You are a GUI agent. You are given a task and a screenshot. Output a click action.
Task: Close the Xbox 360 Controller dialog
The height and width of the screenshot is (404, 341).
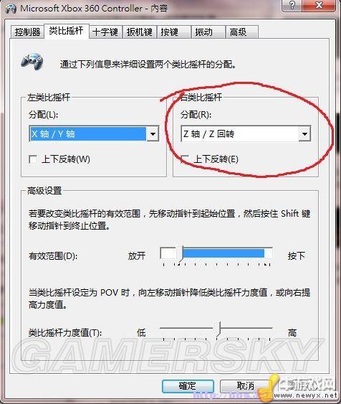click(x=319, y=5)
